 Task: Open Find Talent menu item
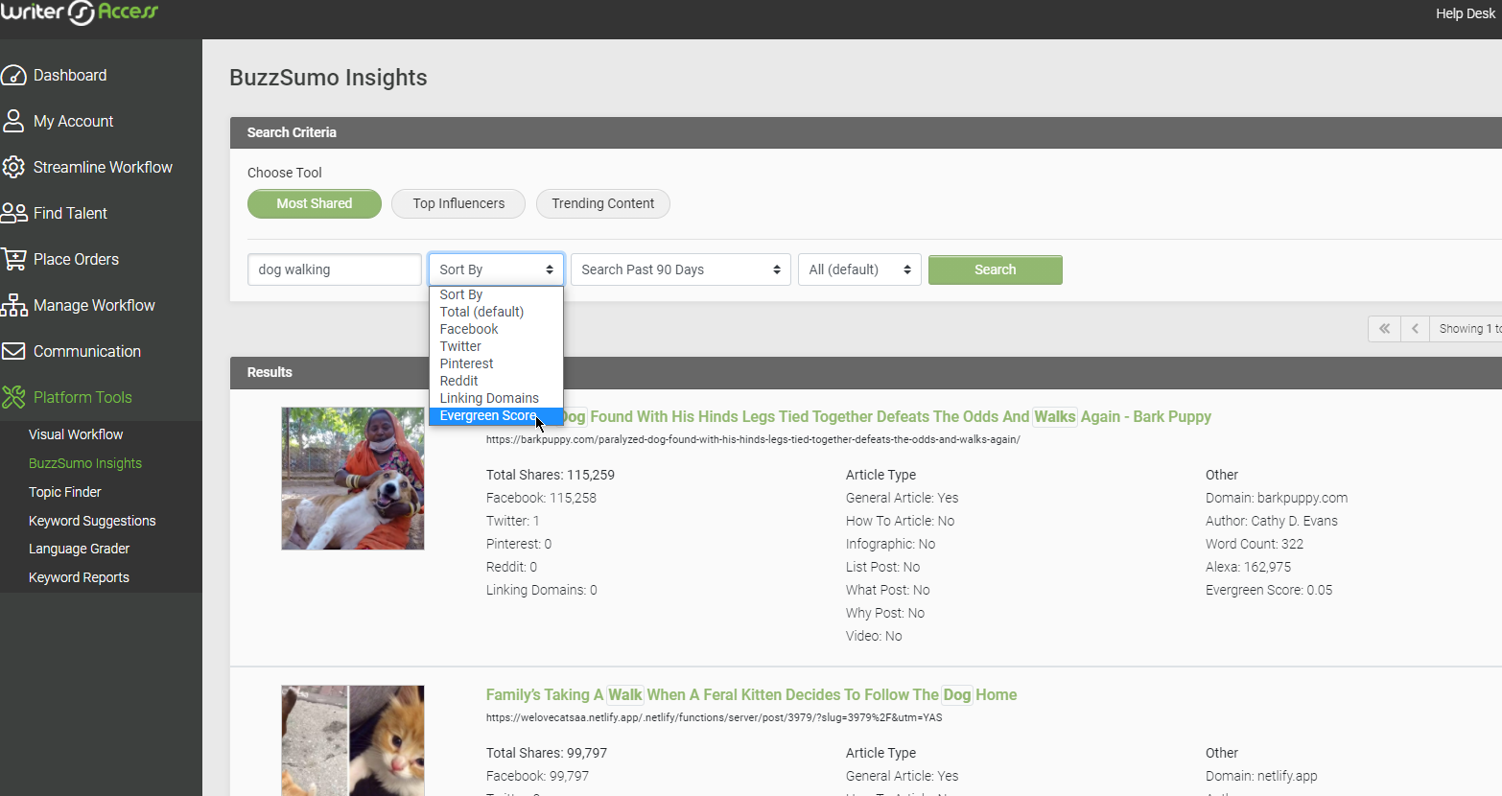[70, 213]
